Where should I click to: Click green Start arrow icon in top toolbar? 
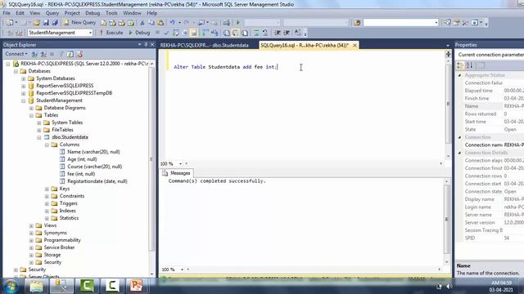click(238, 23)
